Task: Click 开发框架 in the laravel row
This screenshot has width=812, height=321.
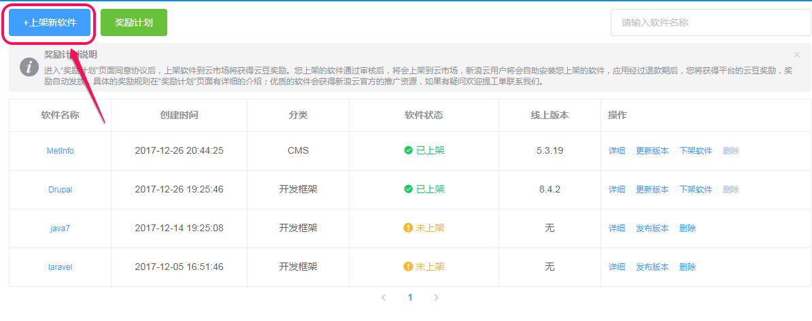Action: tap(299, 267)
